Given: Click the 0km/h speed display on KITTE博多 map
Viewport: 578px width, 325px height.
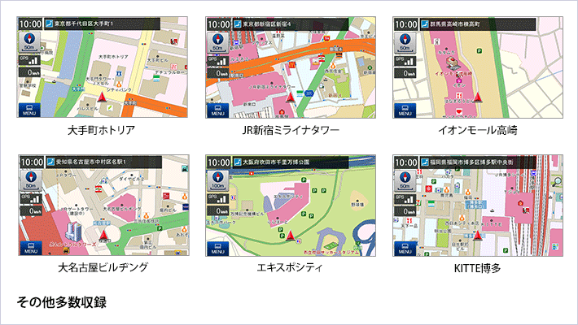Looking at the screenshot, I should [x=405, y=211].
